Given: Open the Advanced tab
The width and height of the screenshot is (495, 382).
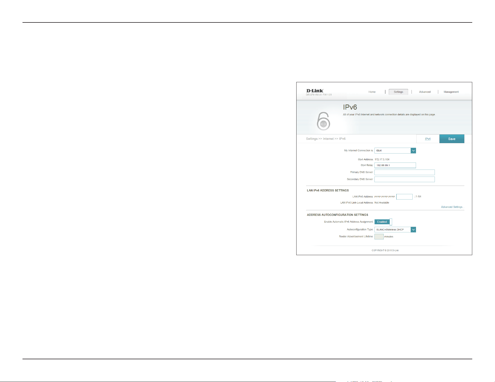Looking at the screenshot, I should [425, 92].
